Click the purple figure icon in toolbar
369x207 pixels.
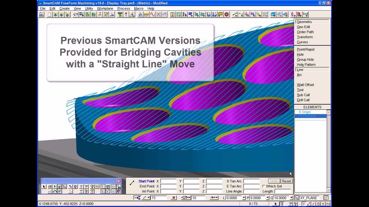click(293, 14)
